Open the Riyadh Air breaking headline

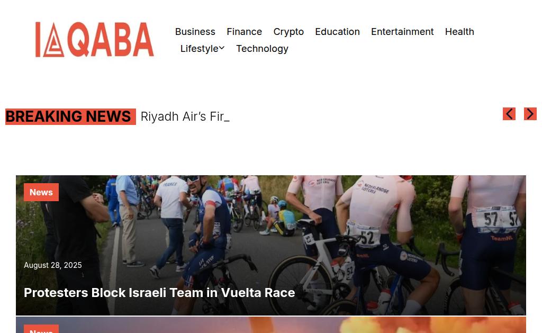point(185,116)
